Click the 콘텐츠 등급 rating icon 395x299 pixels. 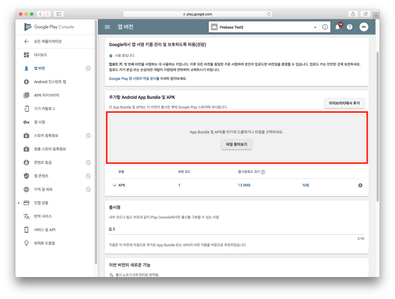(27, 162)
